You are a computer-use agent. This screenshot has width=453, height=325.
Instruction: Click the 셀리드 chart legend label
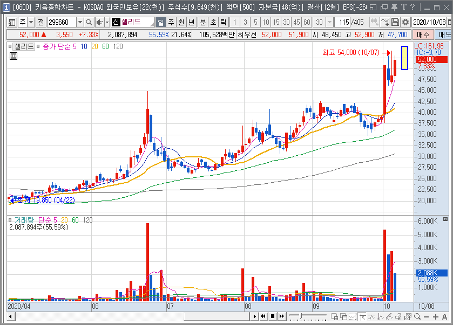pos(24,46)
